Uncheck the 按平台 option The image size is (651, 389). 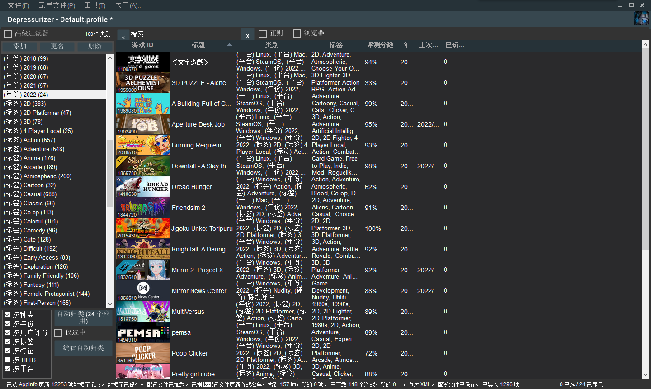pyautogui.click(x=8, y=369)
